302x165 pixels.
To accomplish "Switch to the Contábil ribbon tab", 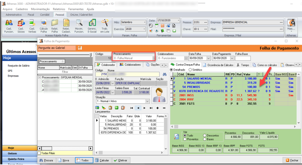I will point(45,15).
